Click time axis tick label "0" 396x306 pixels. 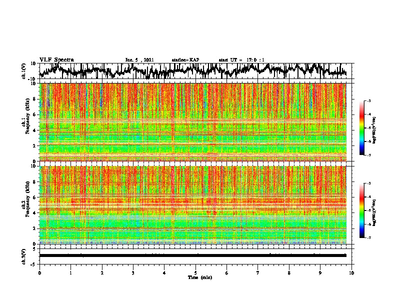click(39, 273)
